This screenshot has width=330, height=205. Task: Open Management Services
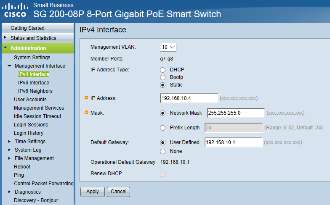point(39,108)
